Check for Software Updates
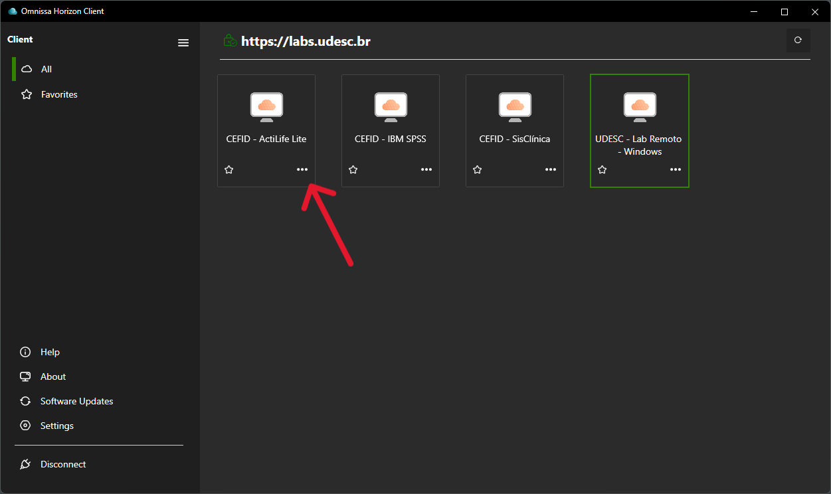 point(76,401)
